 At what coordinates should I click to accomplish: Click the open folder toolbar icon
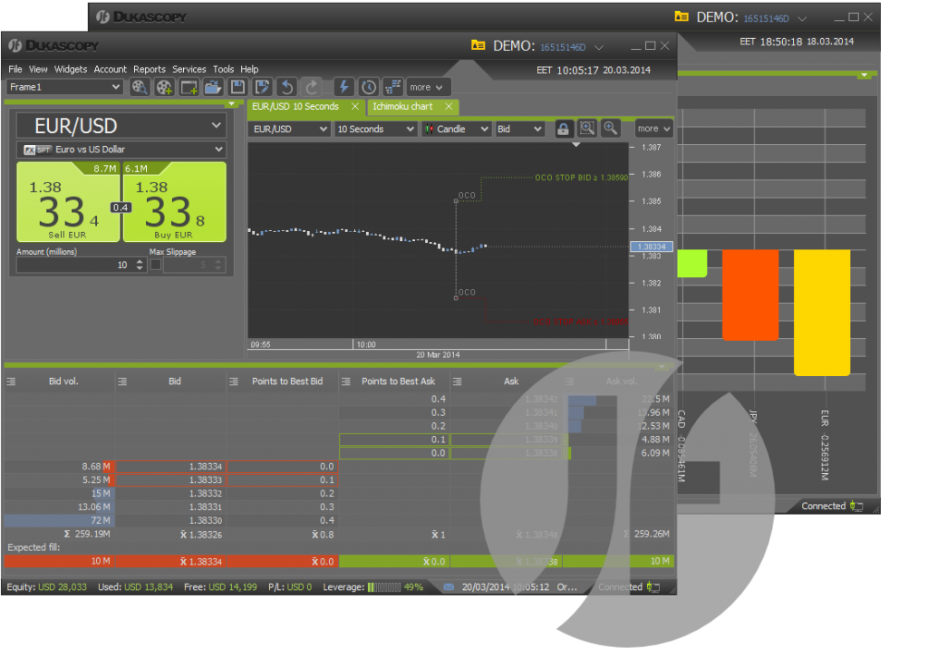pyautogui.click(x=213, y=87)
